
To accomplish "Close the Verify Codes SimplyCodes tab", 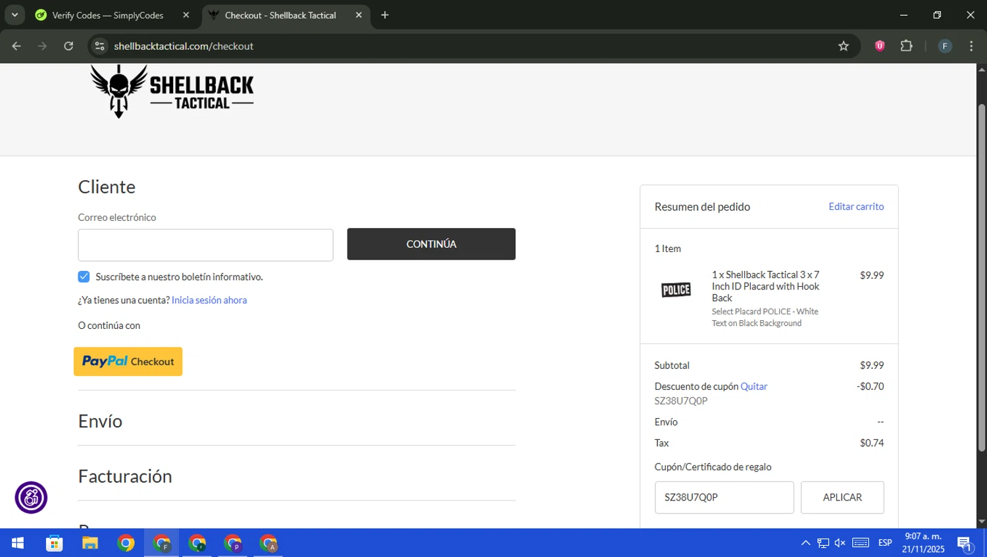I will (x=186, y=15).
